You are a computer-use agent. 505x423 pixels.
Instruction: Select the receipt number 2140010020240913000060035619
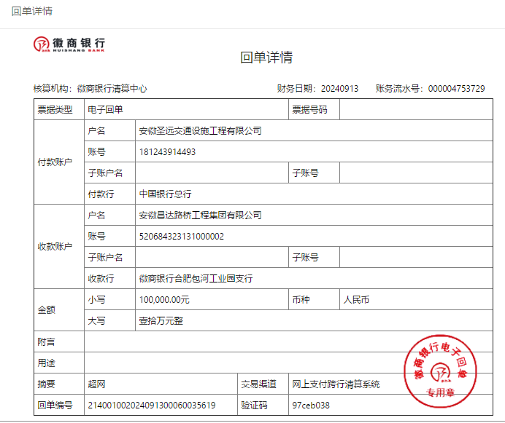151,406
